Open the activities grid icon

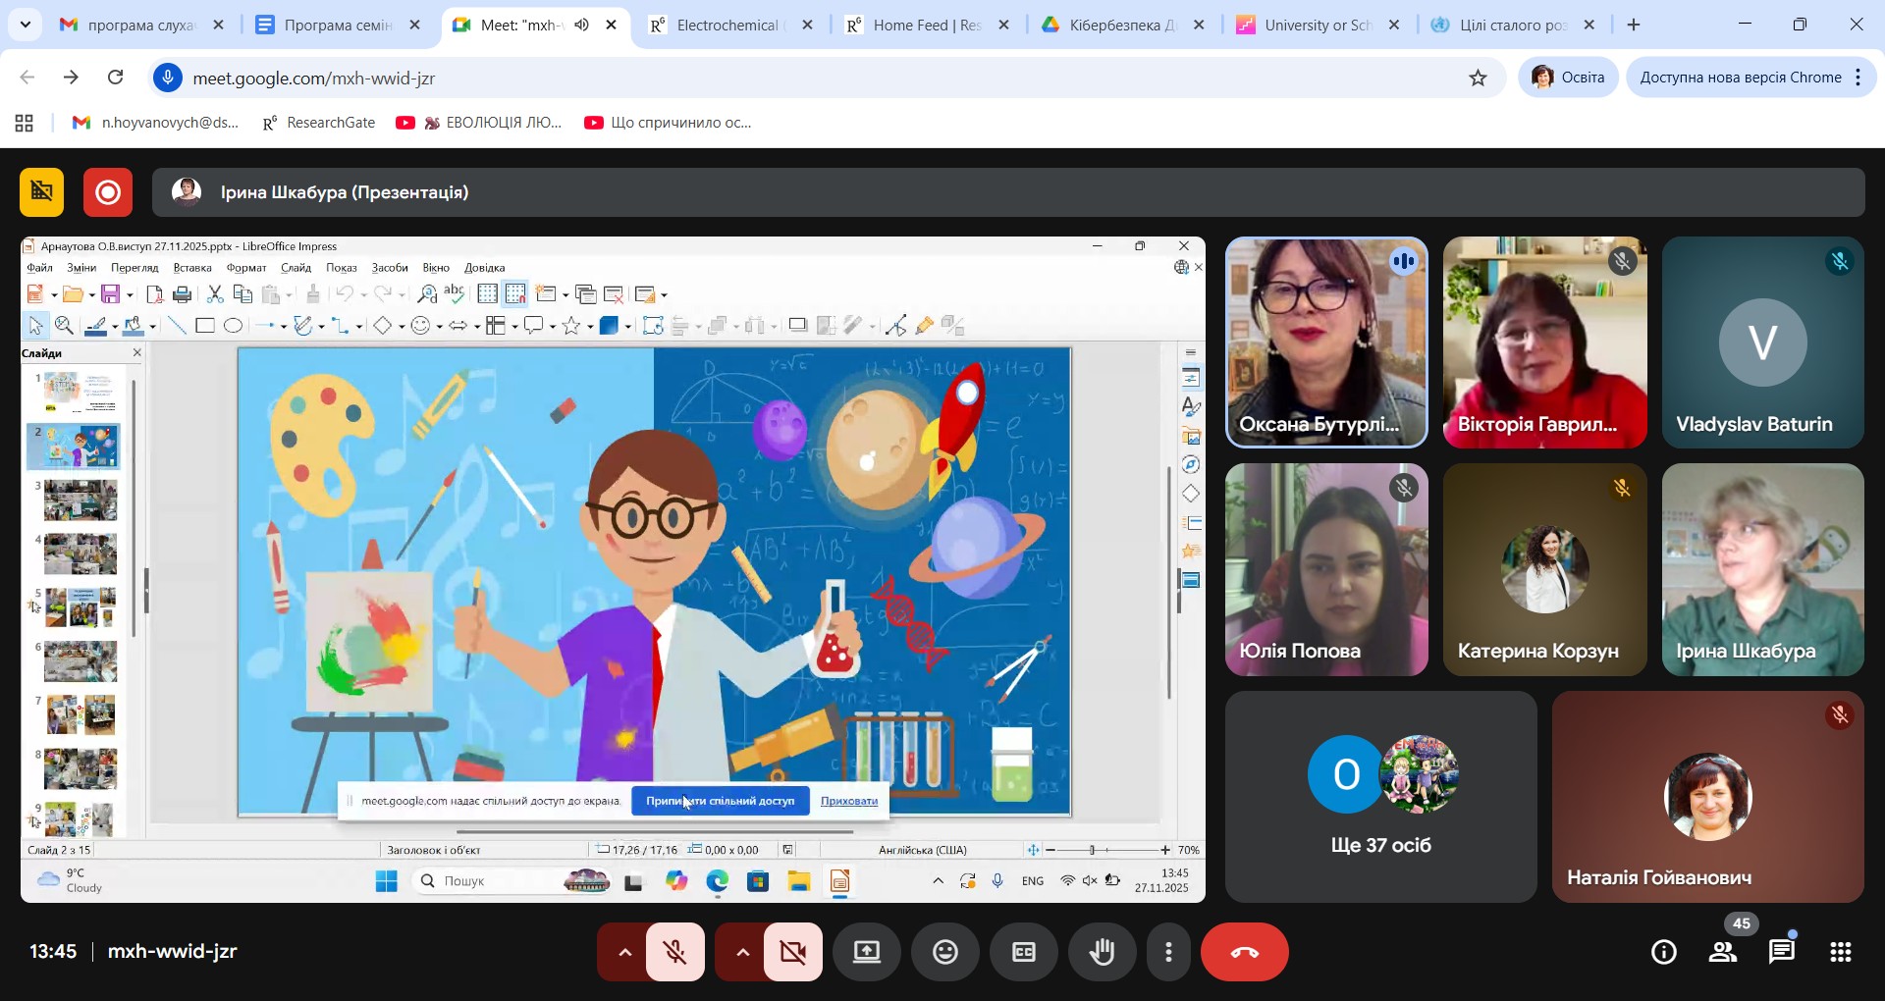[x=1841, y=952]
